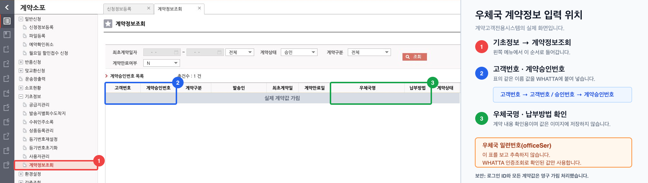Open 상품등록관리 under 기초정보
This screenshot has width=648, height=183.
click(41, 131)
